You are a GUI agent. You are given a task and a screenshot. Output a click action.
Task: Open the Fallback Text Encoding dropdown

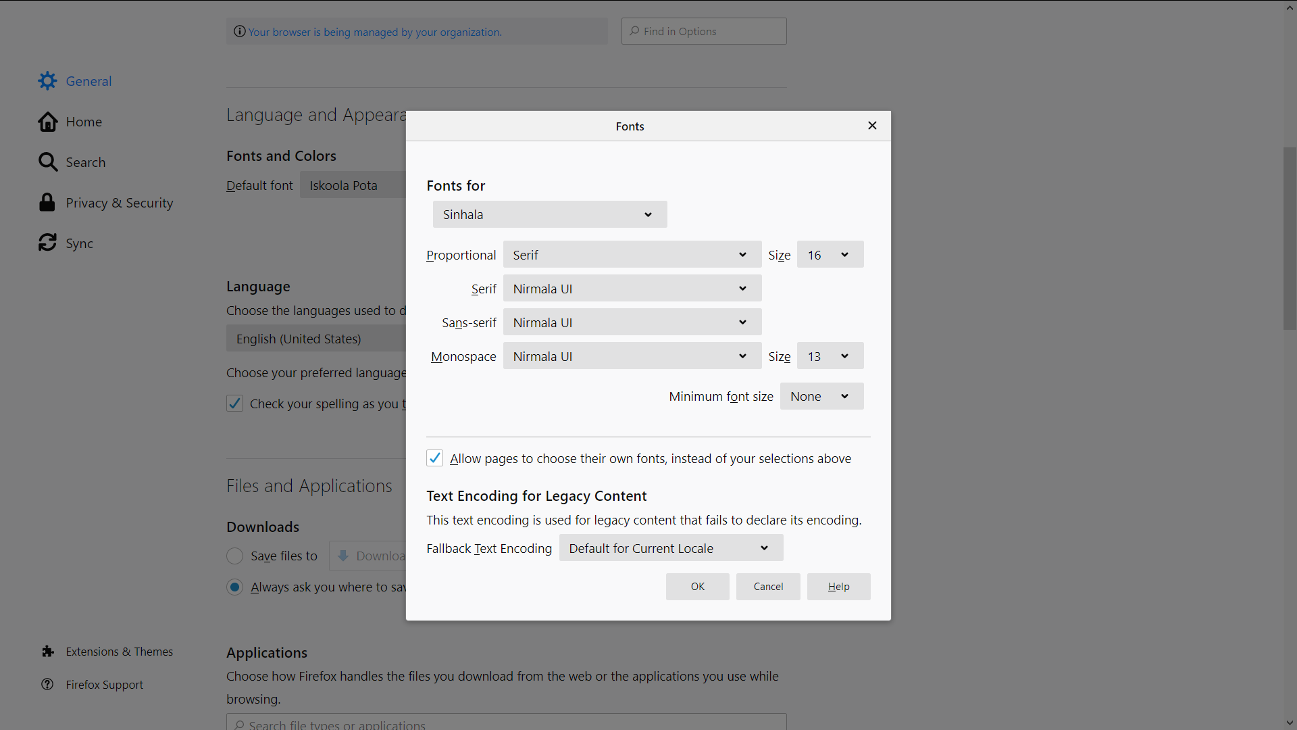(671, 548)
